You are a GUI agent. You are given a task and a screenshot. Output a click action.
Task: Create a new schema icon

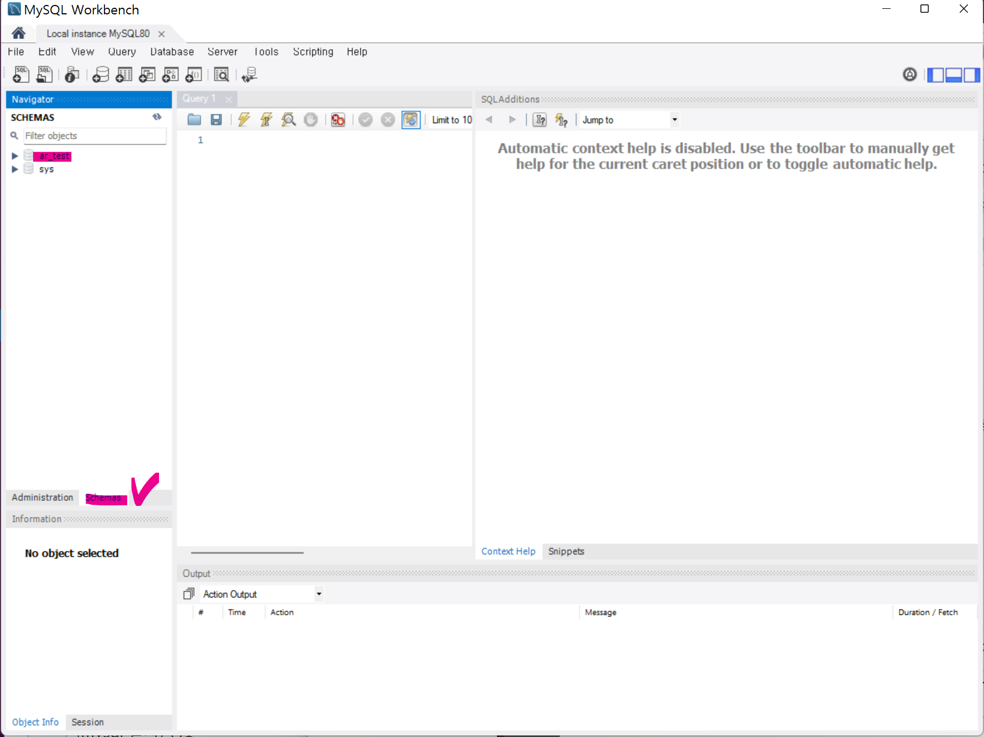[101, 74]
